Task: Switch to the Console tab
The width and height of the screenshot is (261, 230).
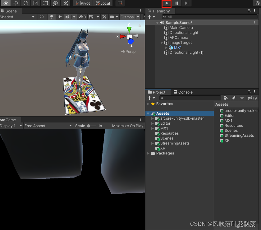Action: [183, 92]
